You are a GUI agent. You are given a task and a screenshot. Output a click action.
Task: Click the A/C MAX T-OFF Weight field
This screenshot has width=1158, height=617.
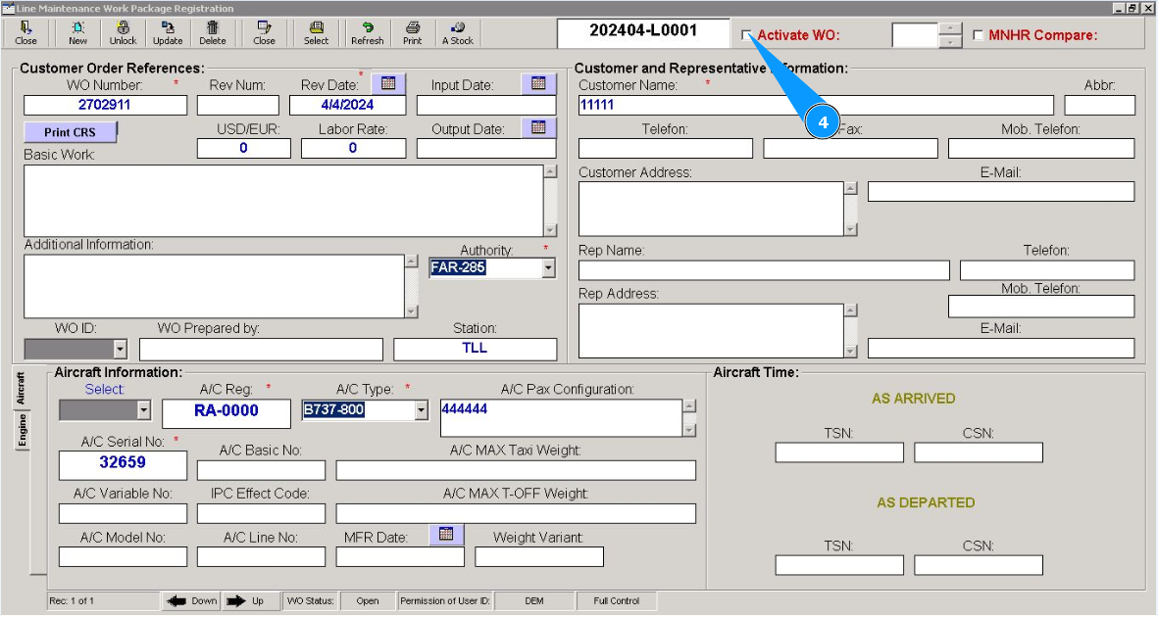(516, 513)
